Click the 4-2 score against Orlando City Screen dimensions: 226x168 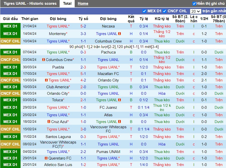click(83, 80)
